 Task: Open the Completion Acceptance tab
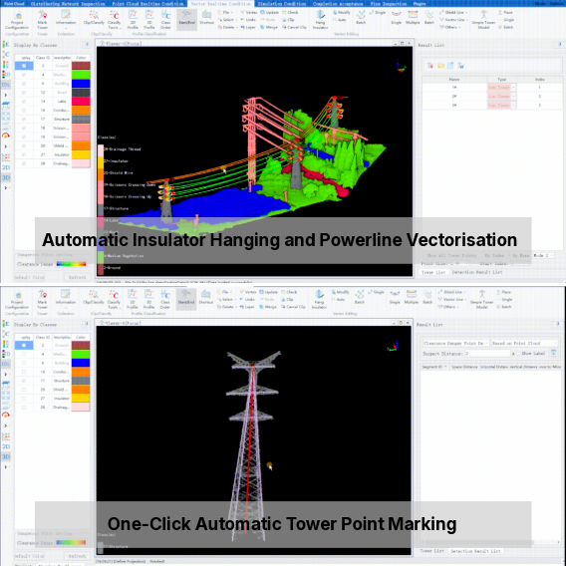point(338,4)
